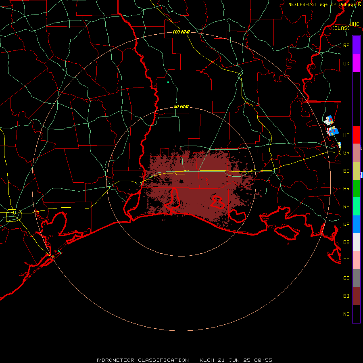
Task: Click the "DS" legend label
Action: tap(346, 242)
